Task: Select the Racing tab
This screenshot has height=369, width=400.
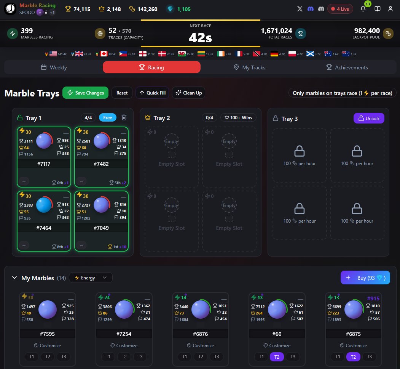Action: click(x=151, y=67)
